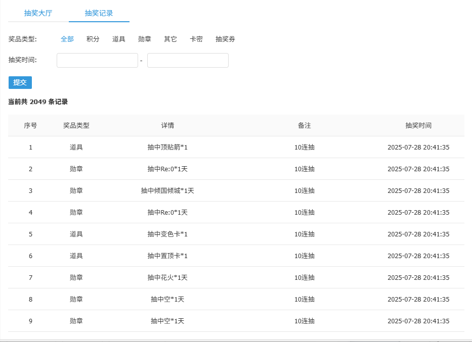Click the 抽奖时间 column header
This screenshot has height=342, width=472.
418,125
